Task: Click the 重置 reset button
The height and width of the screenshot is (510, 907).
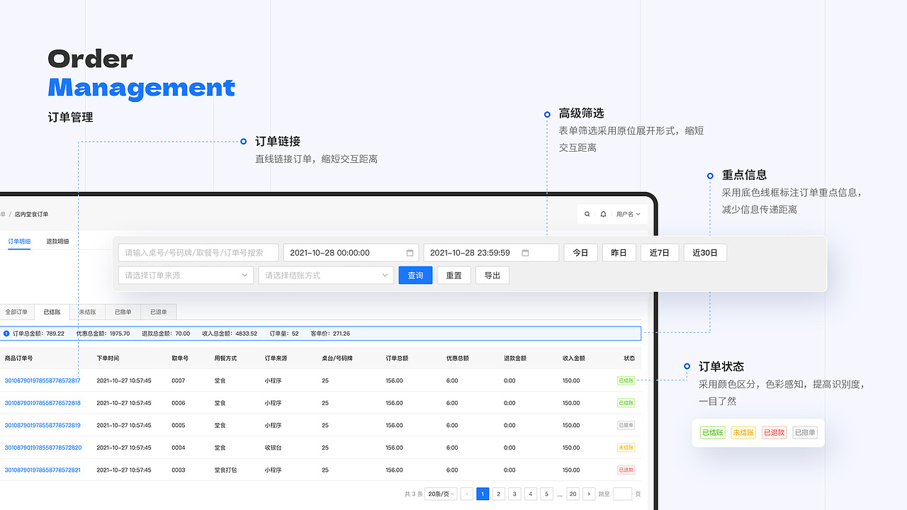Action: pos(454,275)
